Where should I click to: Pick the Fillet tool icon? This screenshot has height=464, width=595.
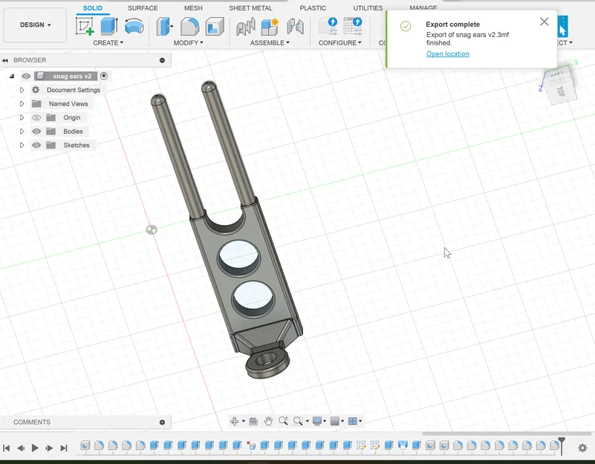(x=189, y=27)
